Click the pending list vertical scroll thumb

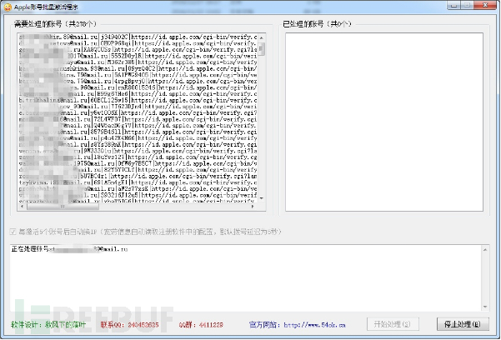click(262, 49)
